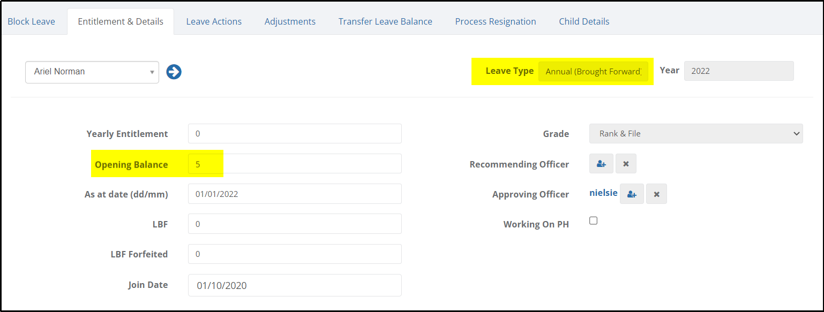This screenshot has height=312, width=824.
Task: Assign a Recommending Officer with add-user icon
Action: click(601, 164)
